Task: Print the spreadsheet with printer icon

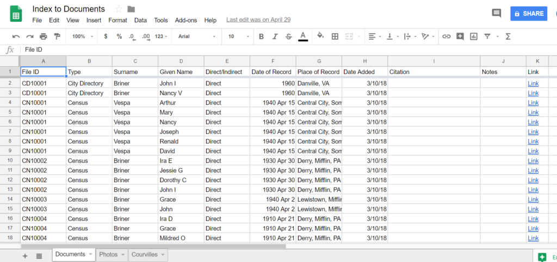Action: coord(44,36)
